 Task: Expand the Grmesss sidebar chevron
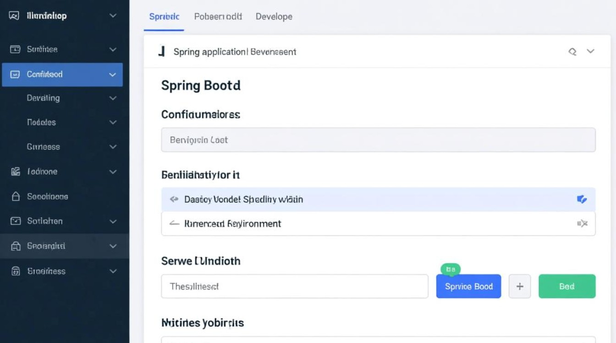tap(113, 147)
